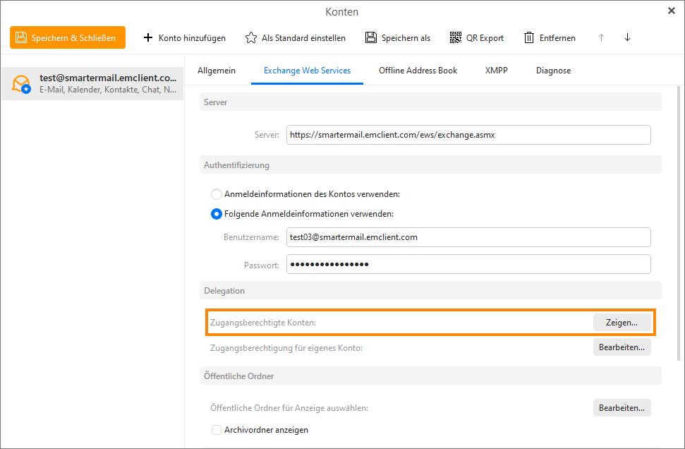The width and height of the screenshot is (685, 449).
Task: Switch to the XMPP tab
Action: click(x=496, y=71)
